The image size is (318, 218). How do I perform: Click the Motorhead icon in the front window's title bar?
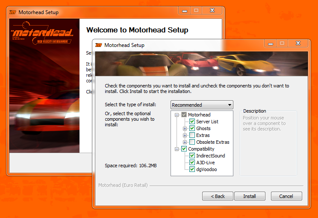(98, 45)
